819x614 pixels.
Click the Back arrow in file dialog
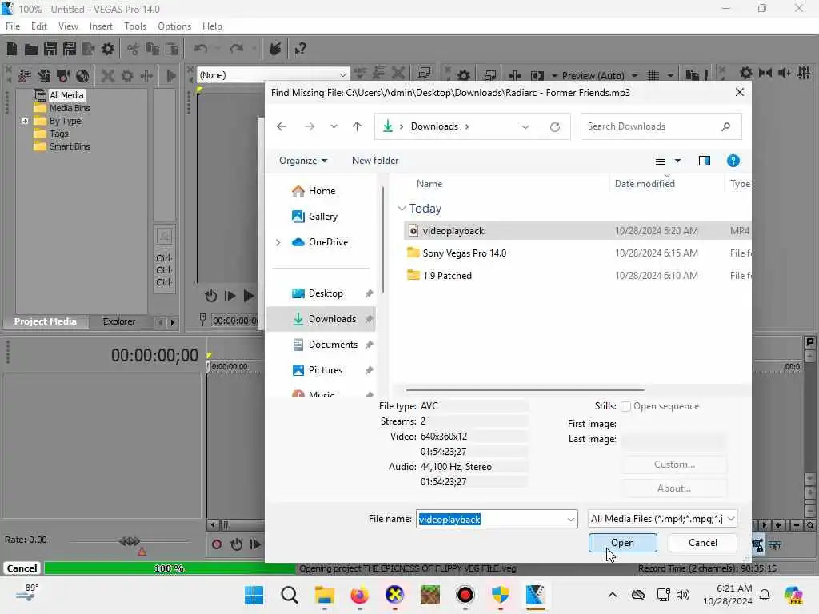tap(282, 126)
